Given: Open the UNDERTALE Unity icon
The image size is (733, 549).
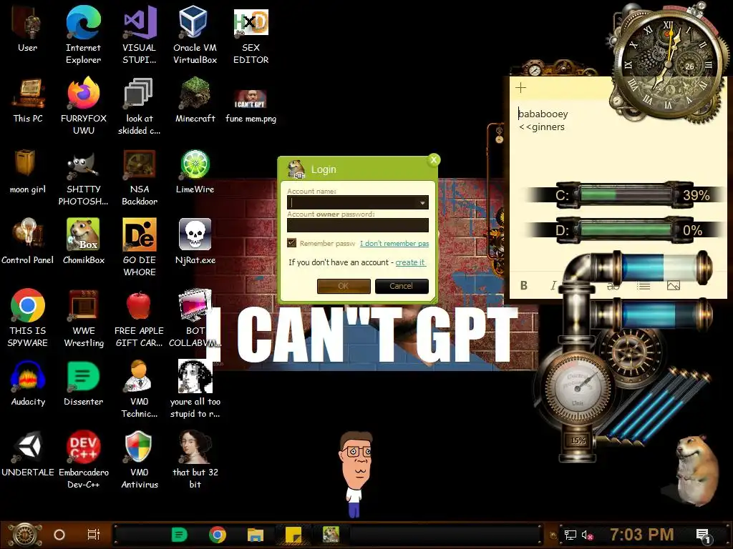Looking at the screenshot, I should point(28,454).
